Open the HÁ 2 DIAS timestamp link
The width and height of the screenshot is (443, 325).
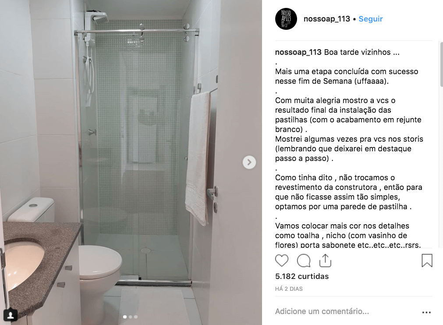point(289,289)
